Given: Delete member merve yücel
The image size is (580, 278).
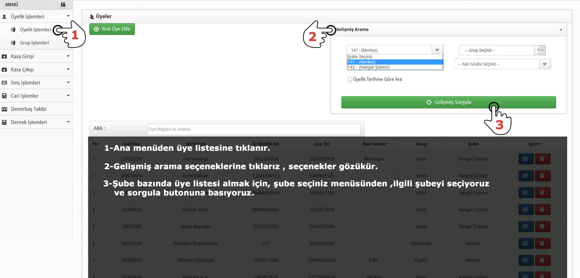Looking at the screenshot, I should click(542, 159).
